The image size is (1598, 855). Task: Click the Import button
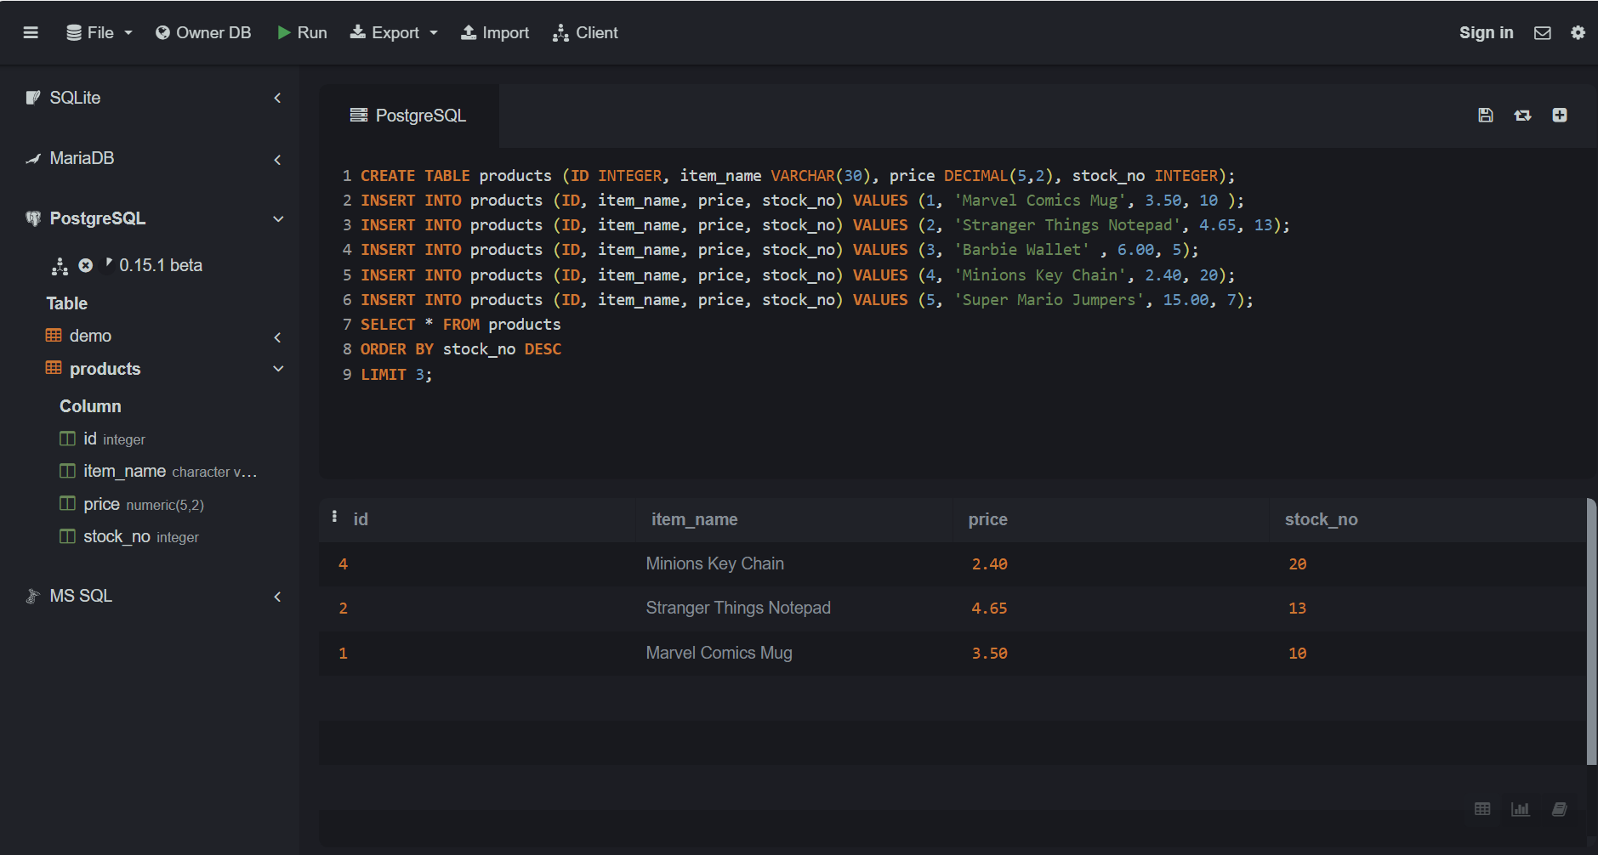point(495,32)
